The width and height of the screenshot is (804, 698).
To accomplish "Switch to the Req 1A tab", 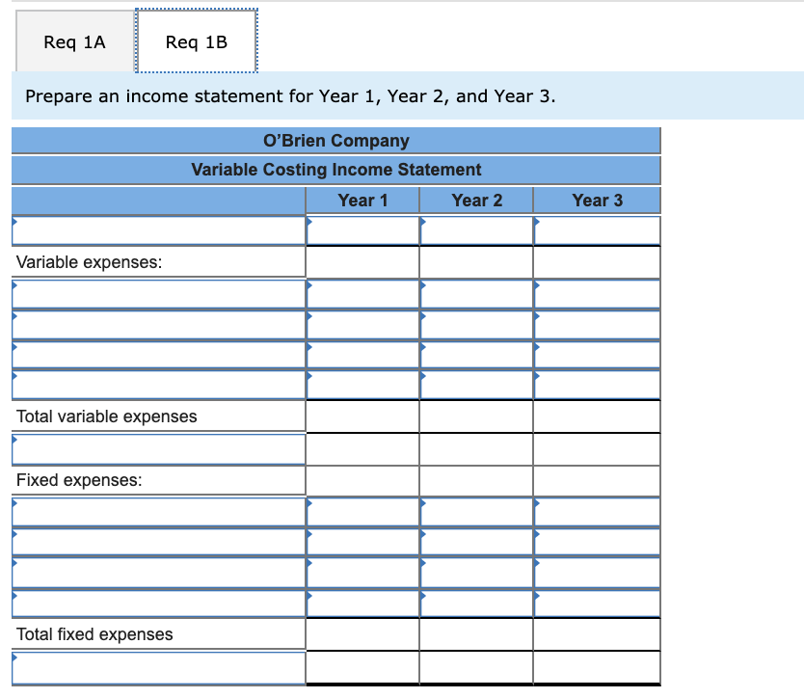I will pos(74,41).
